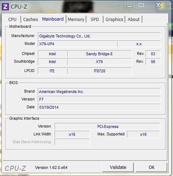Switch to the Graphics tab

[x=114, y=19]
